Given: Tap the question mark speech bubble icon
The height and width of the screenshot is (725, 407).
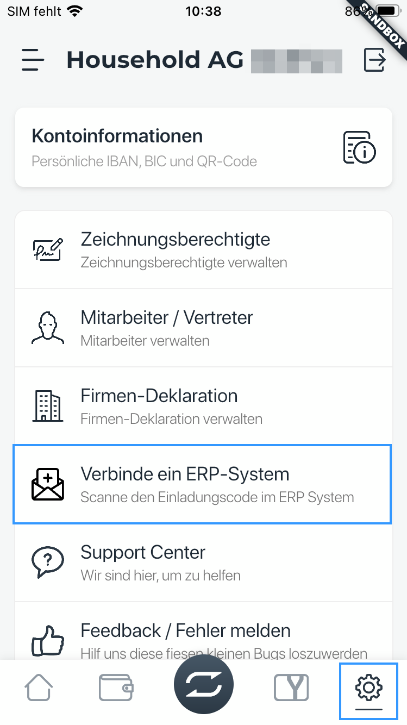Looking at the screenshot, I should coord(48,562).
